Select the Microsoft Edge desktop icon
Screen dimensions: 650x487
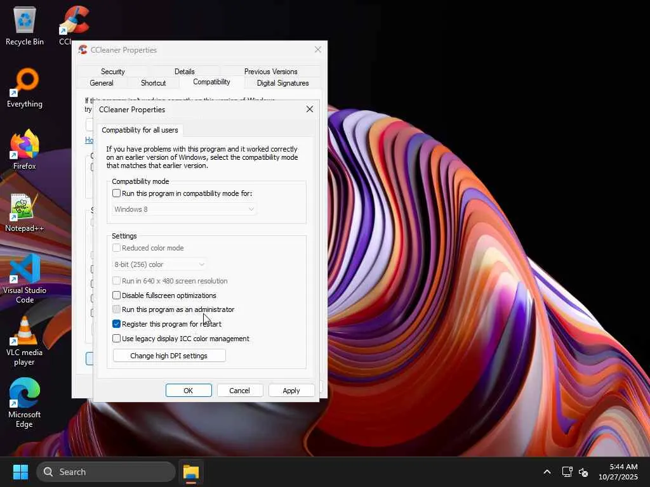click(x=25, y=403)
